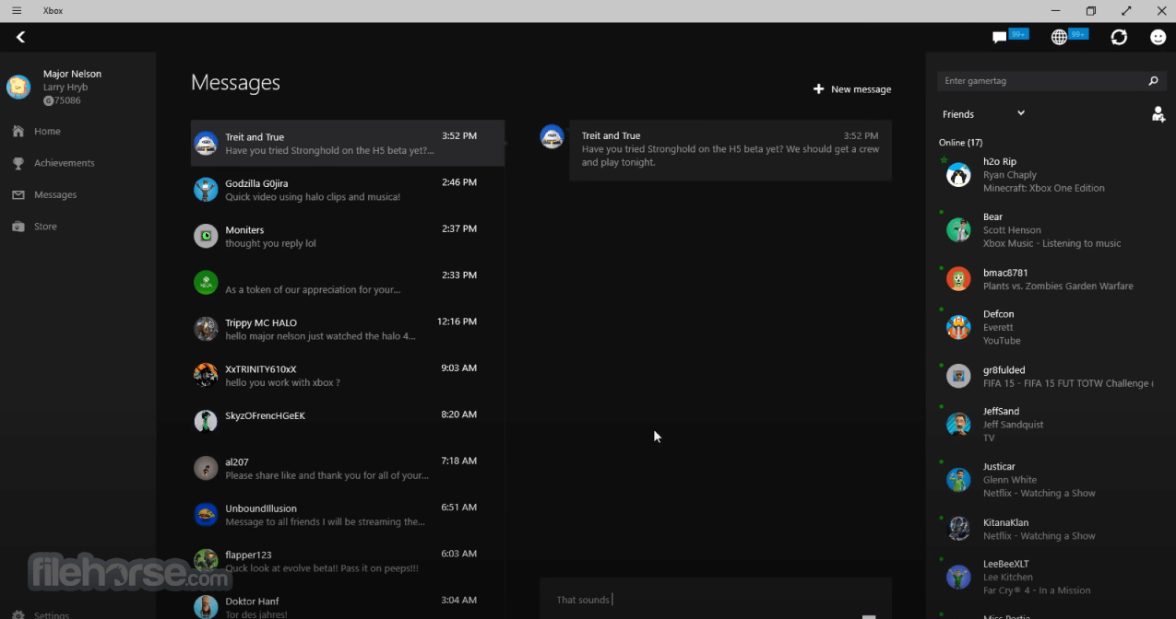
Task: Click the plus icon for New message
Action: tap(818, 89)
